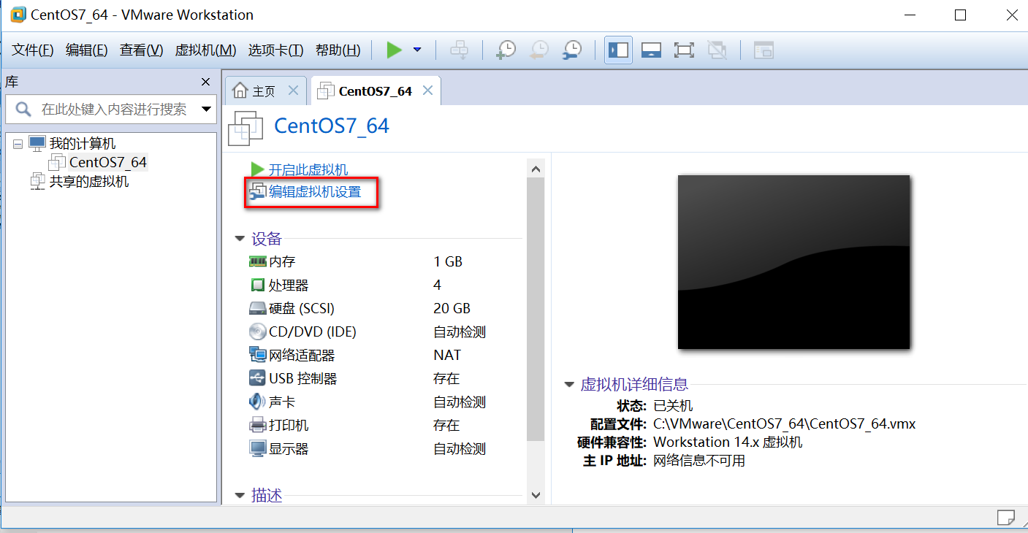Viewport: 1028px width, 533px height.
Task: Click the 声卡 sound card icon
Action: click(257, 402)
